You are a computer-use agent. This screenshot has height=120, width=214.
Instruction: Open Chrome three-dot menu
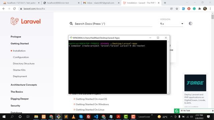click(x=210, y=9)
